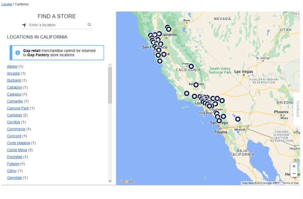Click the location list scrollbar thumb

[x=110, y=85]
